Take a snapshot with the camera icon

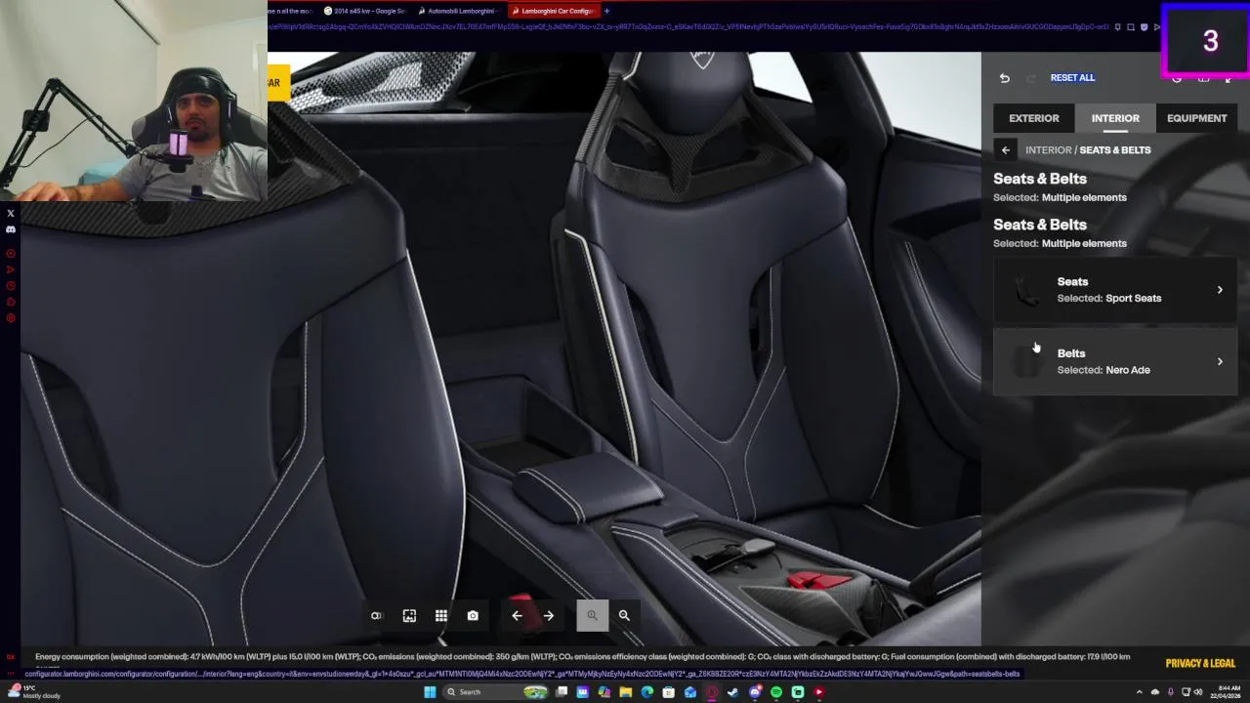[473, 615]
